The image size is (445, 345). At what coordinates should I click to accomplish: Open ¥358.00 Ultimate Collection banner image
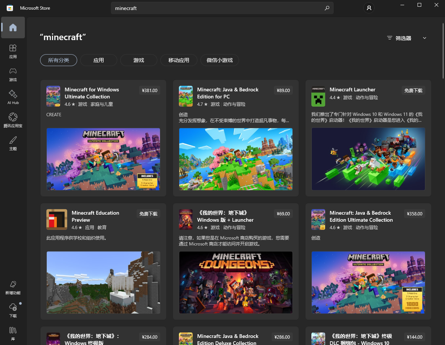[368, 282]
